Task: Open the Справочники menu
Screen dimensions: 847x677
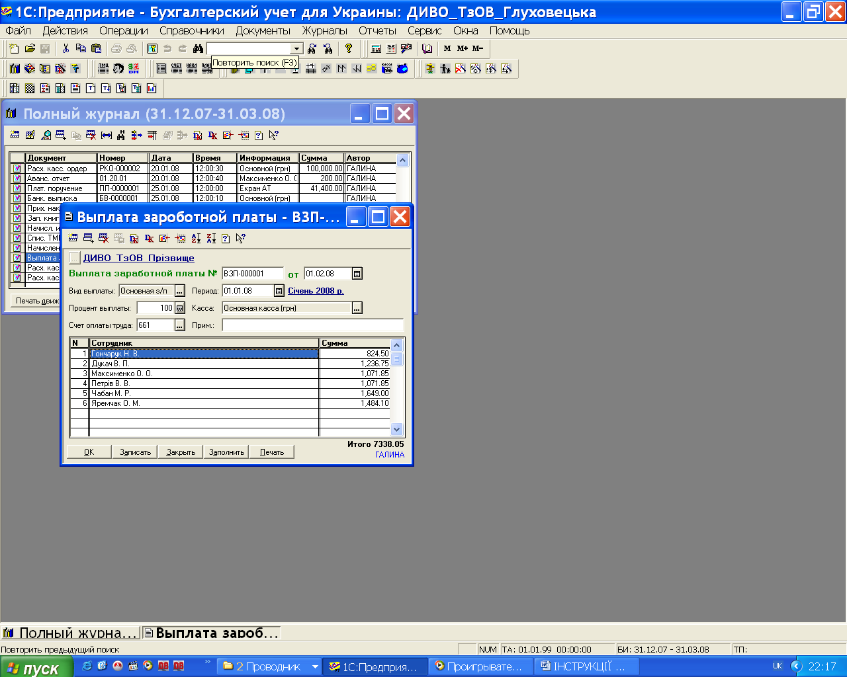Action: (192, 30)
